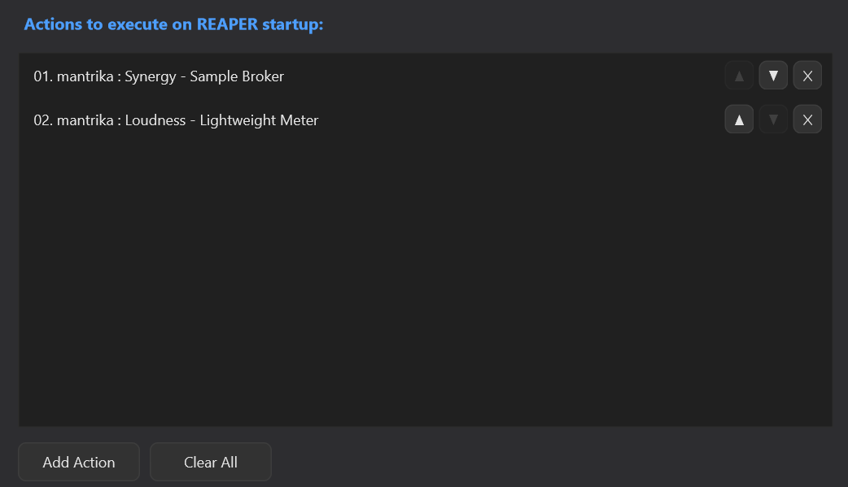Screen dimensions: 848x487
Task: Remove the Synergy - Sample Broker action
Action: point(806,76)
